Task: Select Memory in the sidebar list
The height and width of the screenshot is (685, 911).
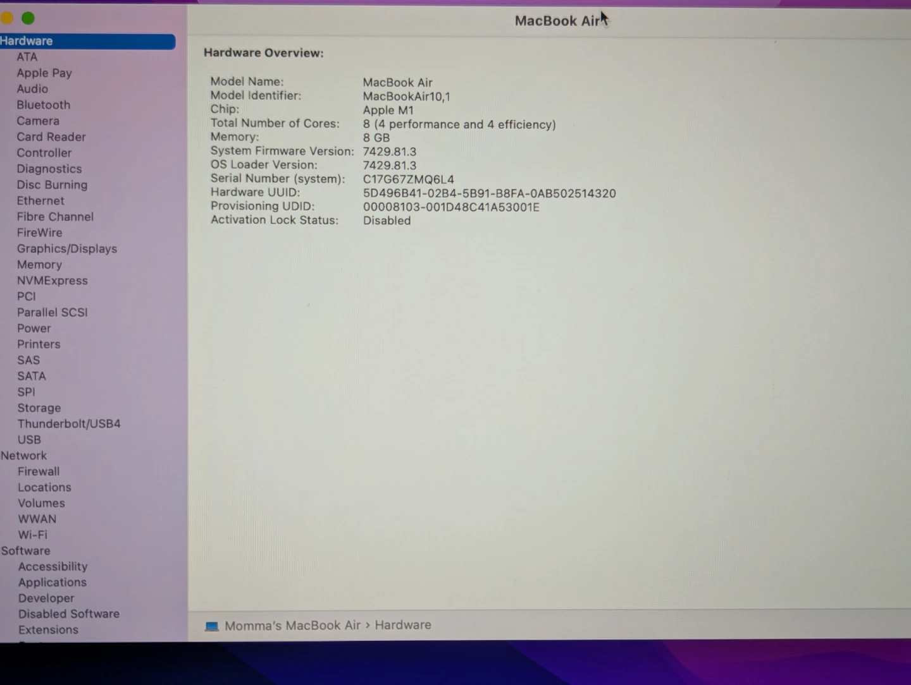Action: [x=39, y=265]
